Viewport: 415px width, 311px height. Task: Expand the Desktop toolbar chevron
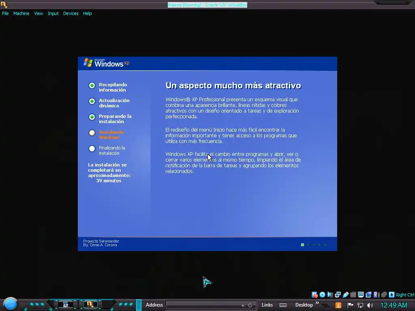click(x=317, y=302)
